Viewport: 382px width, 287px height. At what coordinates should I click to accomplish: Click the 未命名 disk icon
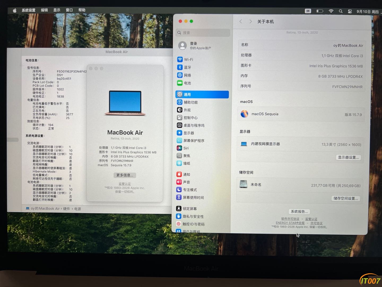pyautogui.click(x=244, y=184)
